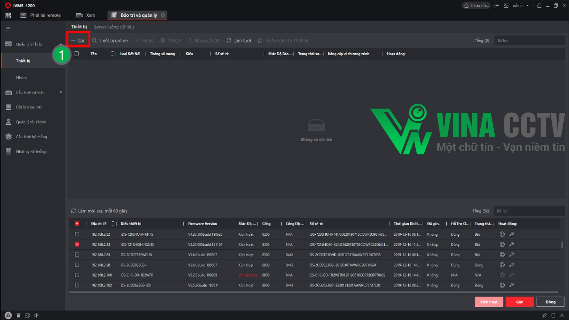
Task: Open web config for 192.168.2.82
Action: 502,234
